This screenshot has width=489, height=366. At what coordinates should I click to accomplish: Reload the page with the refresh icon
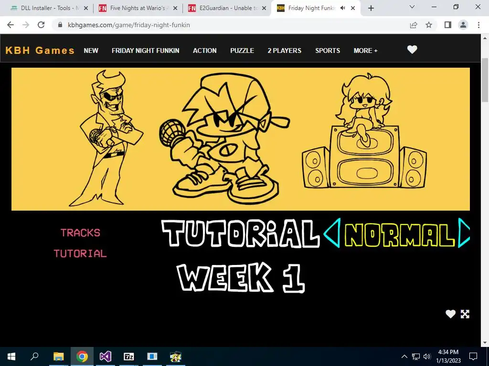pos(41,25)
